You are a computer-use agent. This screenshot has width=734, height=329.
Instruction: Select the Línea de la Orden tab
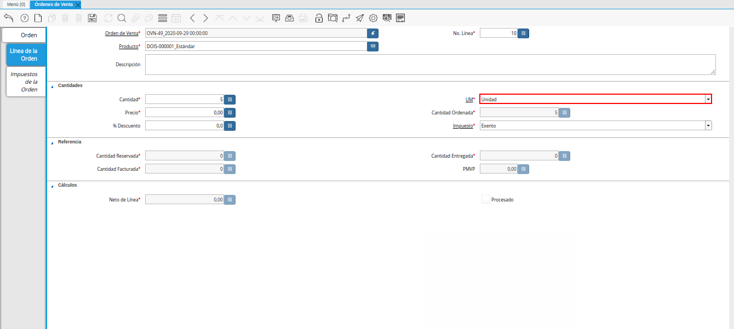click(x=26, y=55)
